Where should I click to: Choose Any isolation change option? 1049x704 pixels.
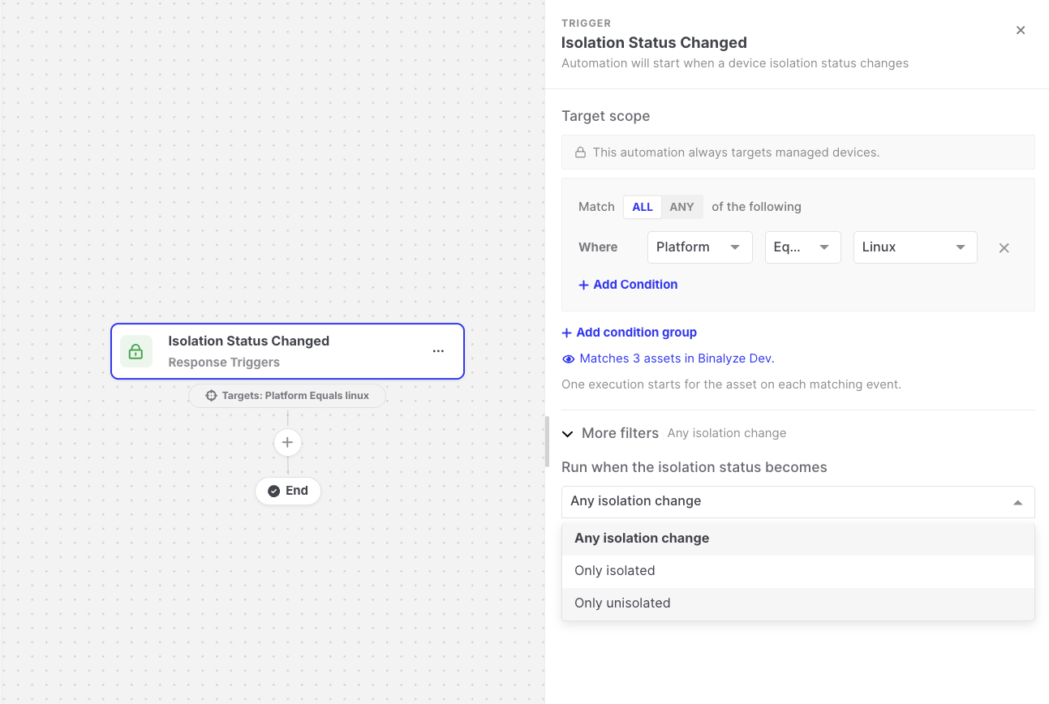click(798, 539)
